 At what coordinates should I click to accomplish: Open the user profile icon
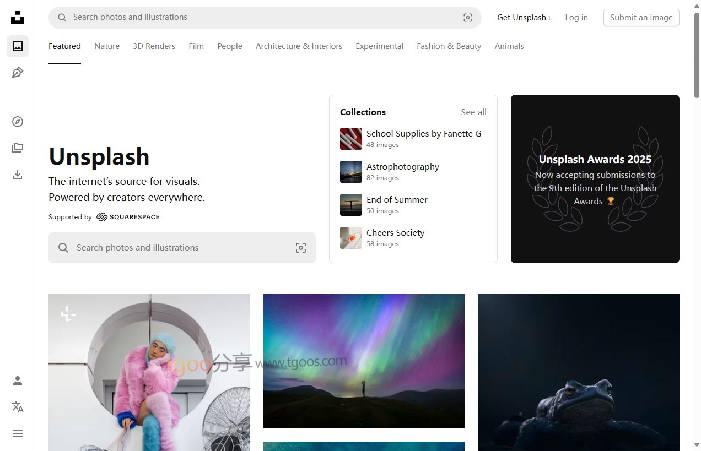pos(18,381)
